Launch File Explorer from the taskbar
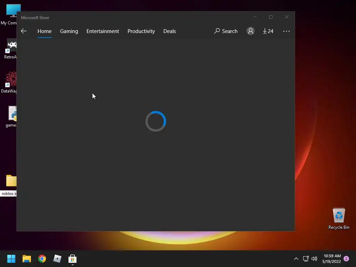This screenshot has height=267, width=356. [x=26, y=259]
